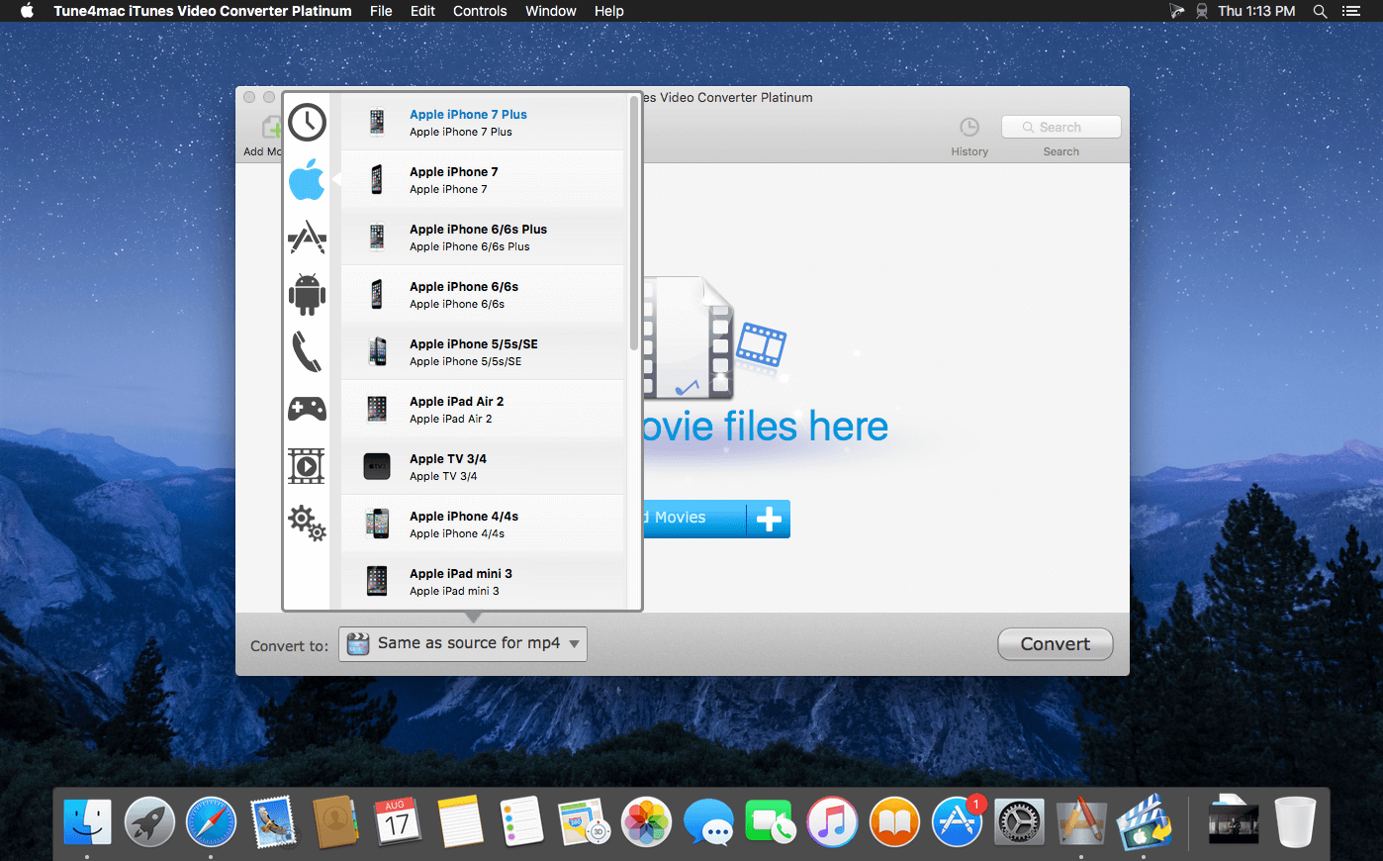
Task: Select the game controller devices category
Action: click(307, 409)
